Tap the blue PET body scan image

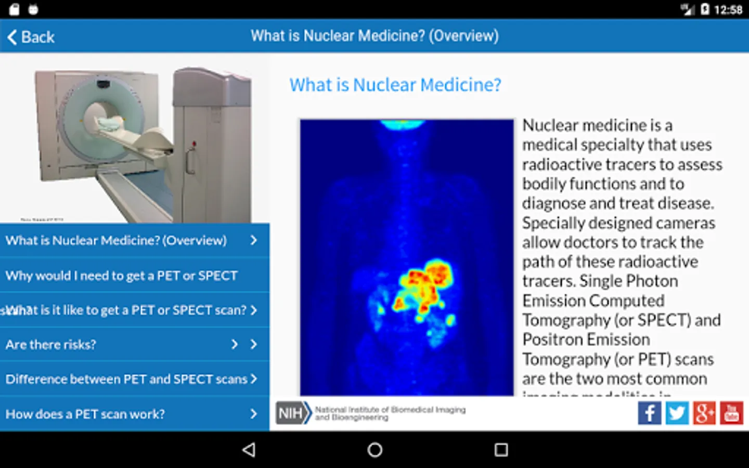[407, 257]
